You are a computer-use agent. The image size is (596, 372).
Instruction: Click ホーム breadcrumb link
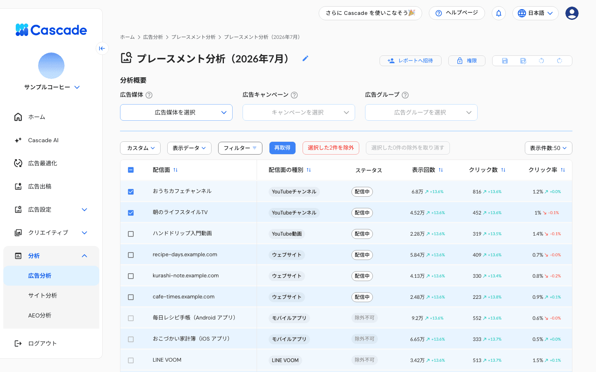point(127,37)
